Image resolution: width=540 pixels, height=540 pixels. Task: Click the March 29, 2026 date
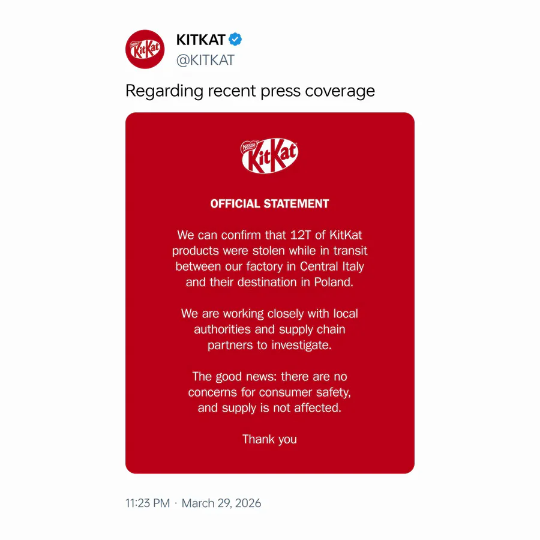click(221, 503)
